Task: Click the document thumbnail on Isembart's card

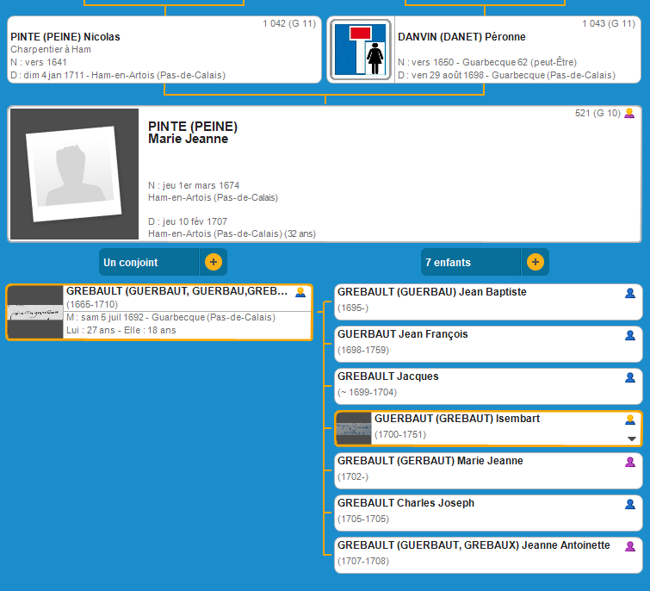Action: (x=354, y=428)
